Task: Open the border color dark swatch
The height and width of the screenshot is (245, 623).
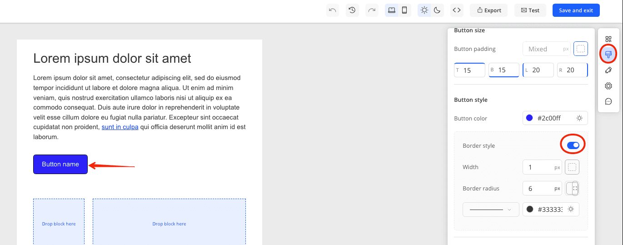Action: pyautogui.click(x=530, y=210)
